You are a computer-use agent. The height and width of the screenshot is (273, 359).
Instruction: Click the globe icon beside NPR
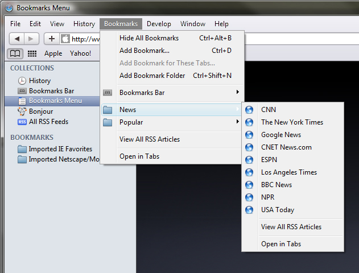[x=249, y=197]
